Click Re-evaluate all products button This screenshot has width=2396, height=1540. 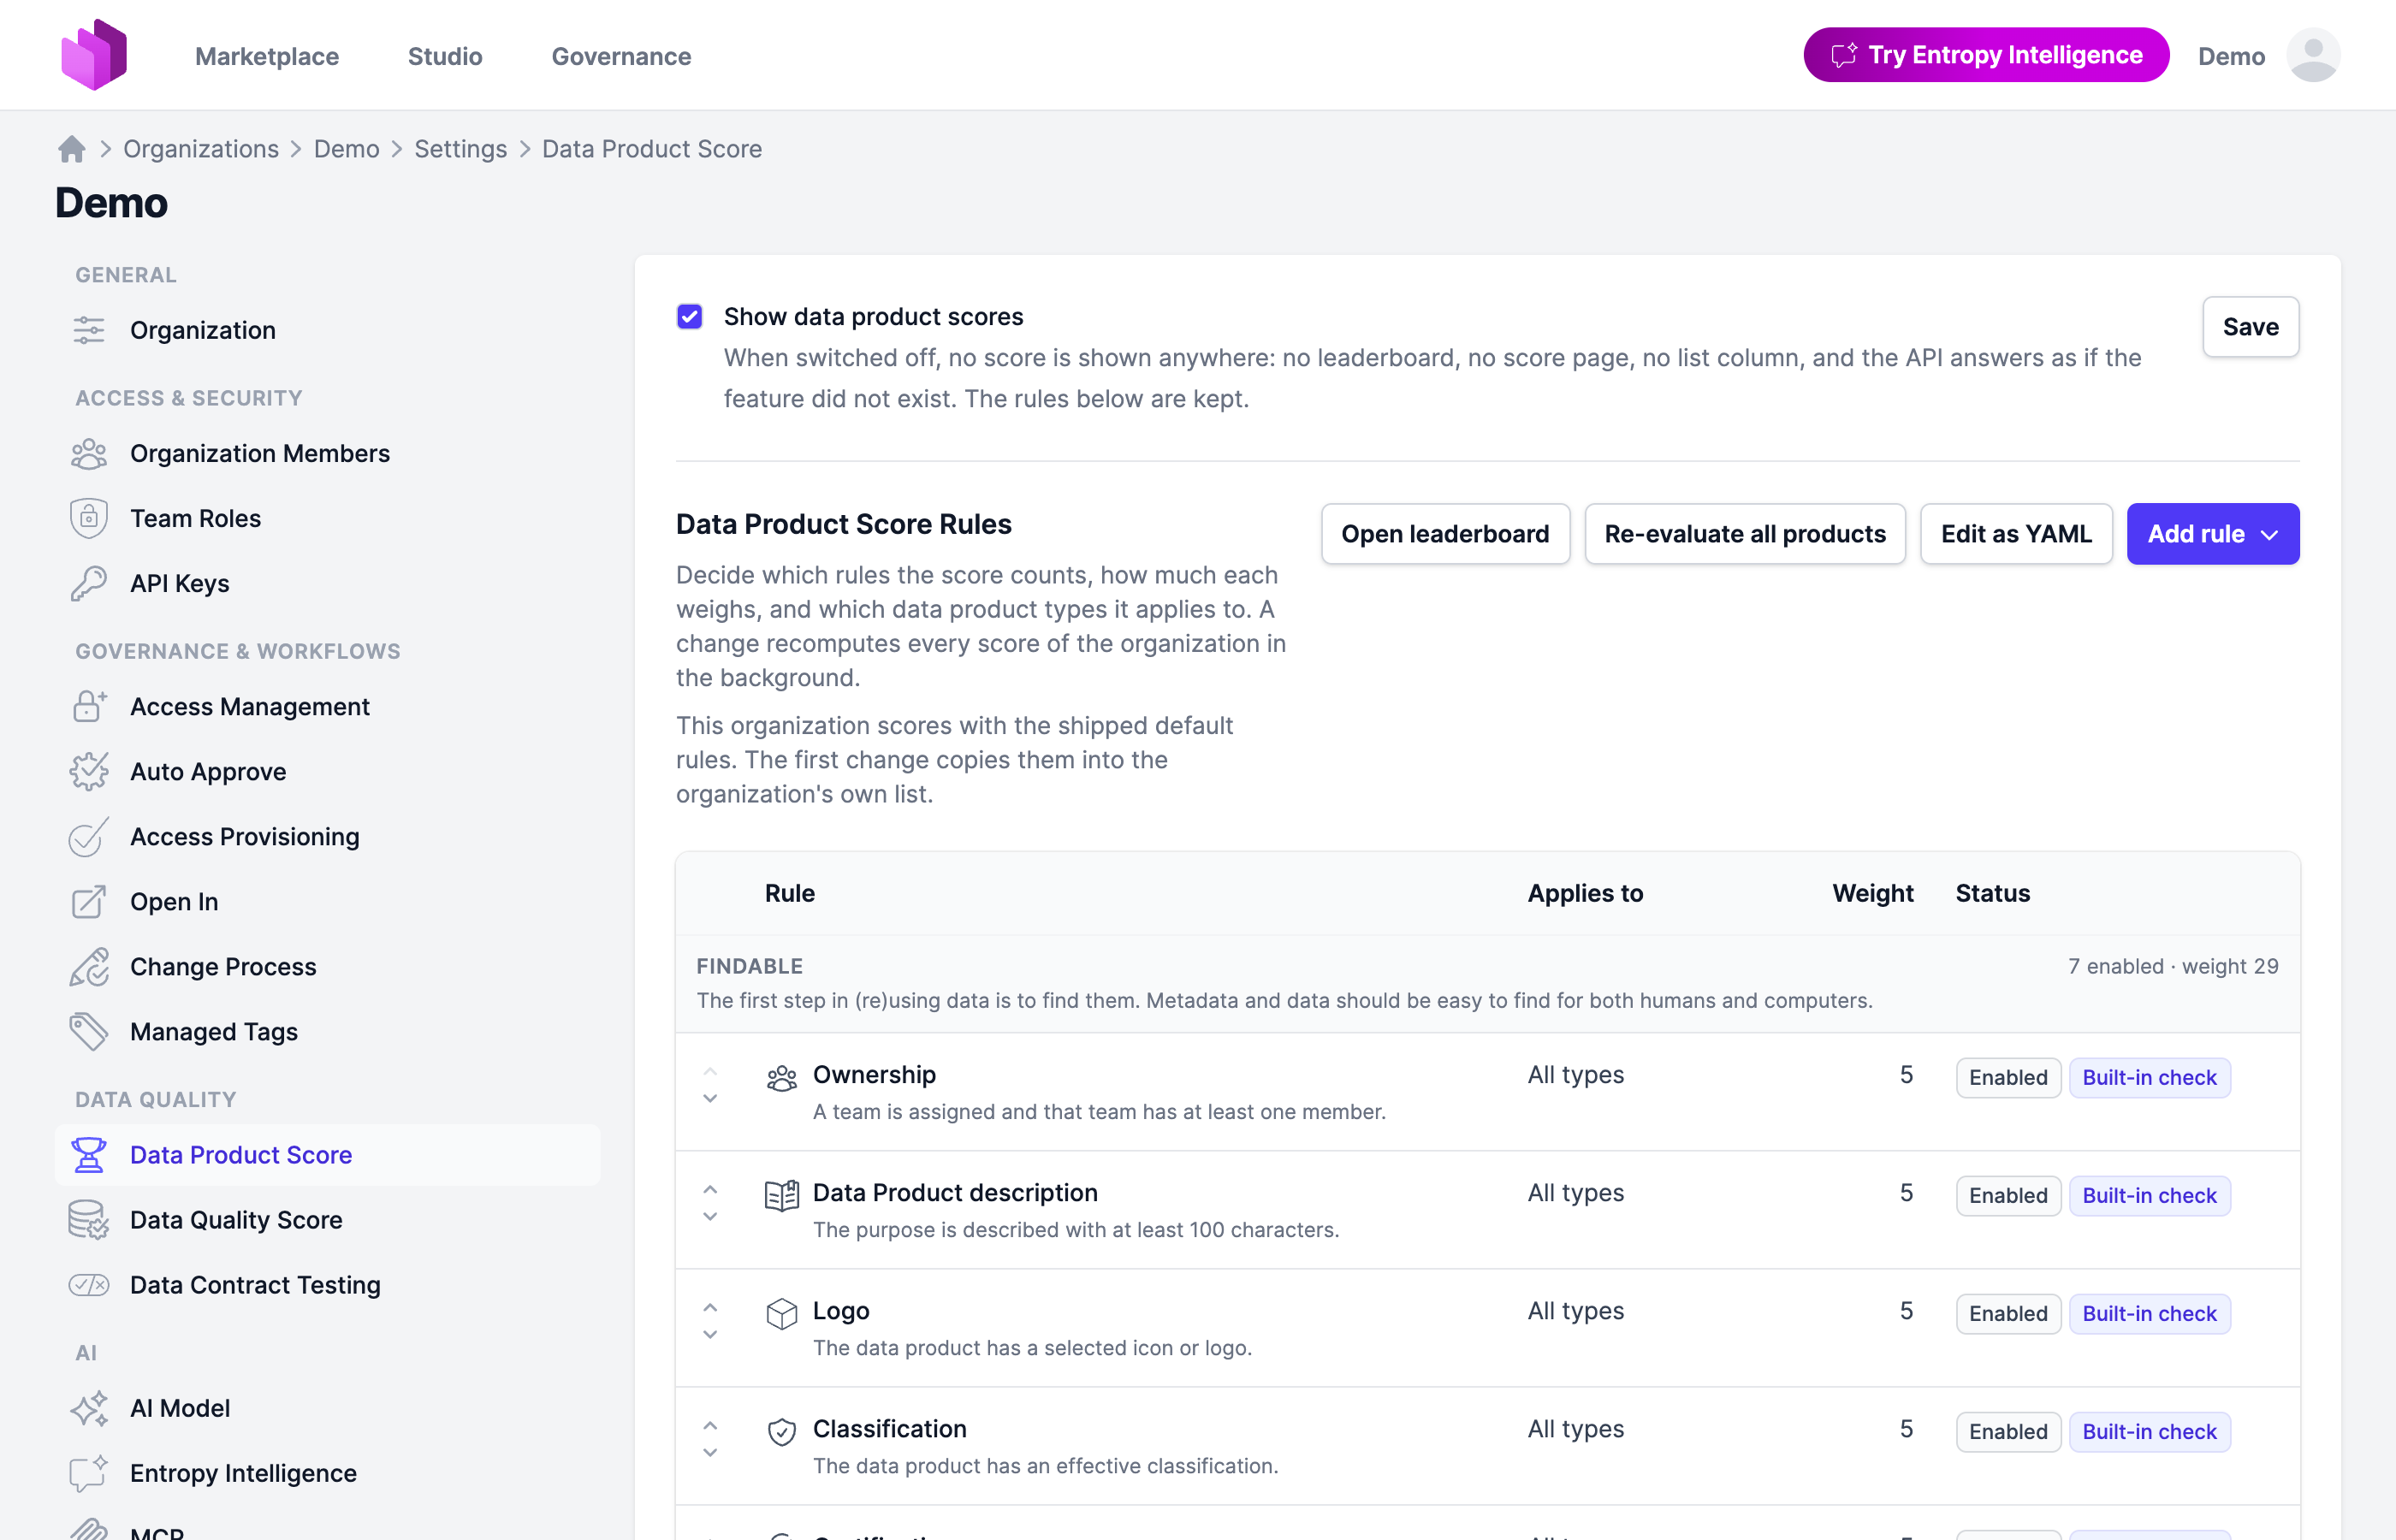(x=1745, y=534)
